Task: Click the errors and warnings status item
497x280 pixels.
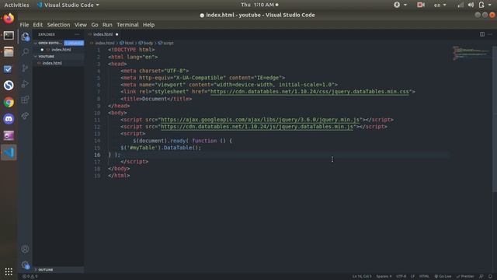Action: (x=30, y=277)
